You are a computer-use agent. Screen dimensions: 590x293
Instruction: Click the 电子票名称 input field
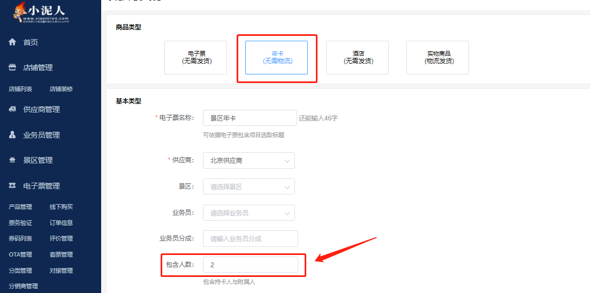pyautogui.click(x=249, y=118)
